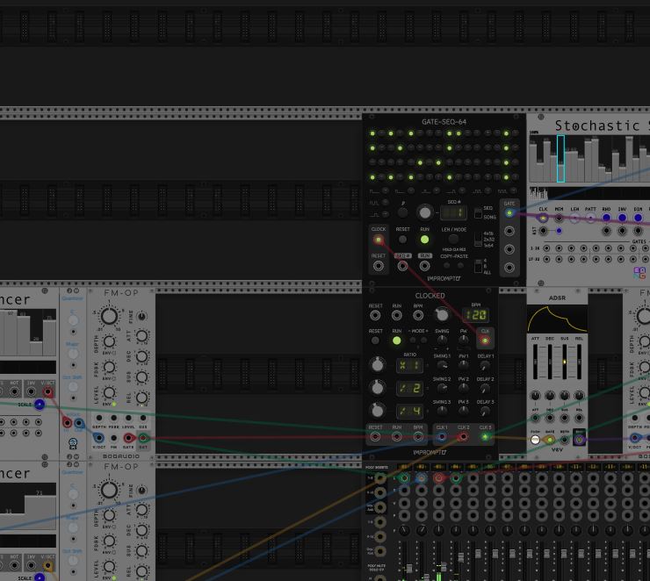Viewport: 650px width, 581px height.
Task: Flip the 4x16 / 2x32 / 1x64 switch
Action: tap(478, 239)
